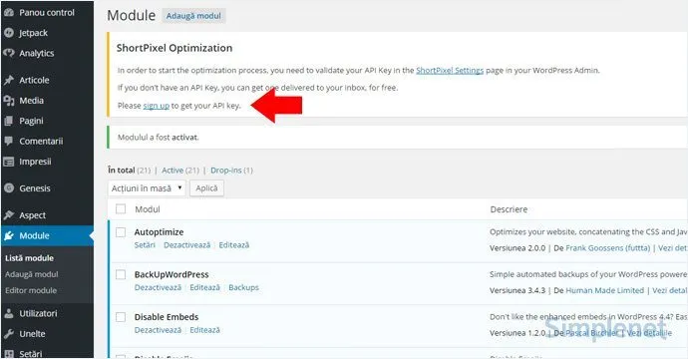Click the Comentarii speech bubble icon

[x=9, y=142]
